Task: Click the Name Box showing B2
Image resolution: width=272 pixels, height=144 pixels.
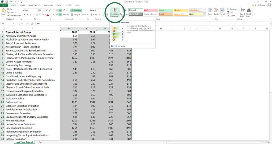Action: pos(8,24)
